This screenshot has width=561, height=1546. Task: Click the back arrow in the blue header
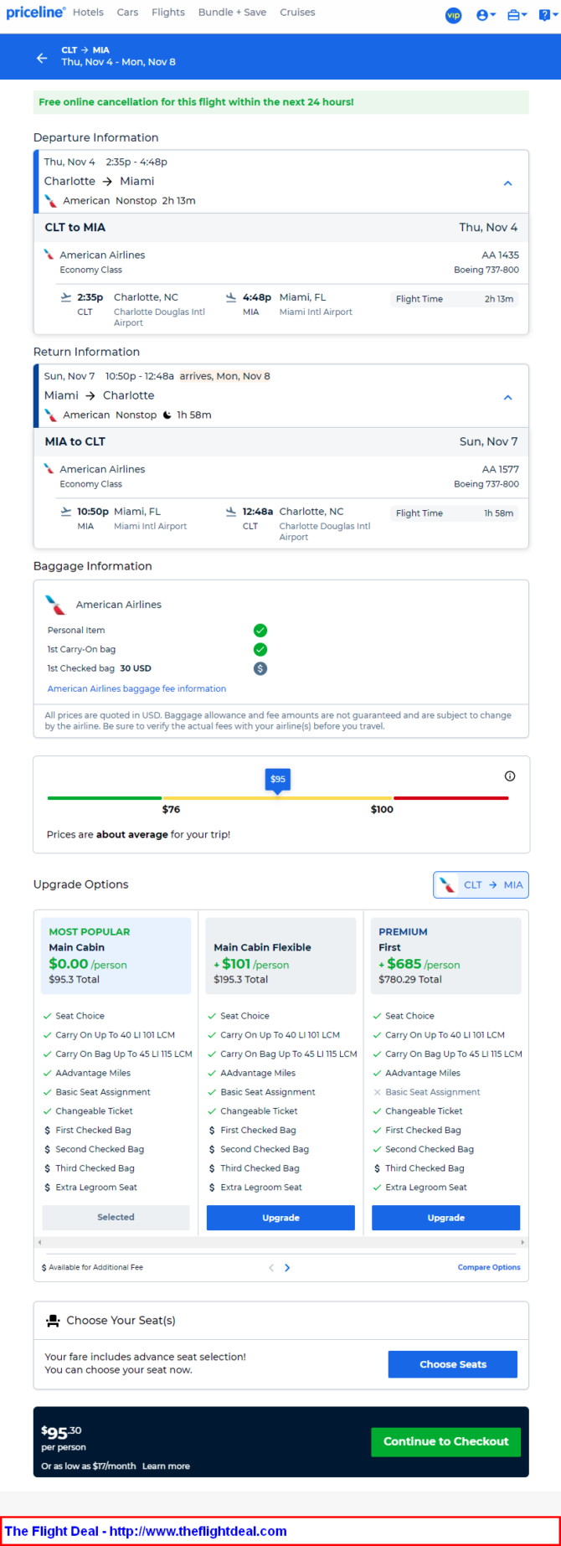pyautogui.click(x=42, y=58)
